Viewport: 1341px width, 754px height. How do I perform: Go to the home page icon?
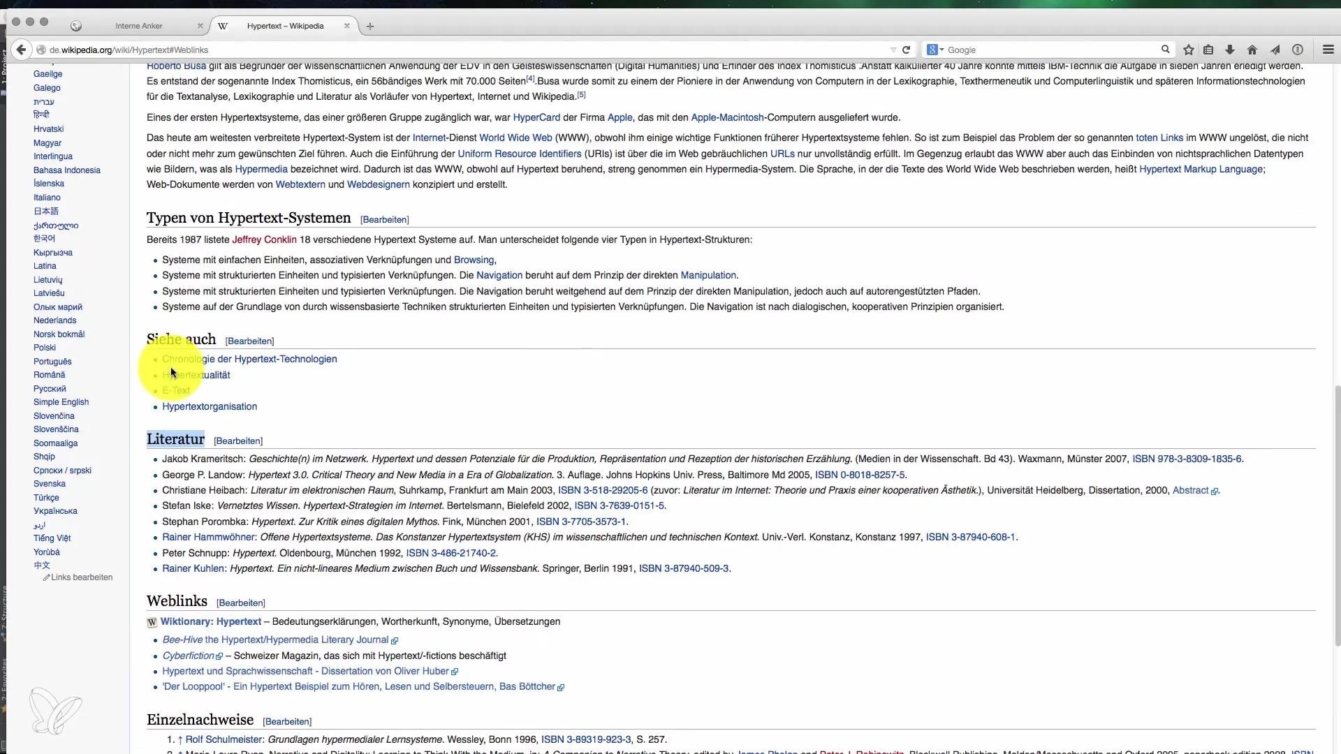coord(1252,50)
